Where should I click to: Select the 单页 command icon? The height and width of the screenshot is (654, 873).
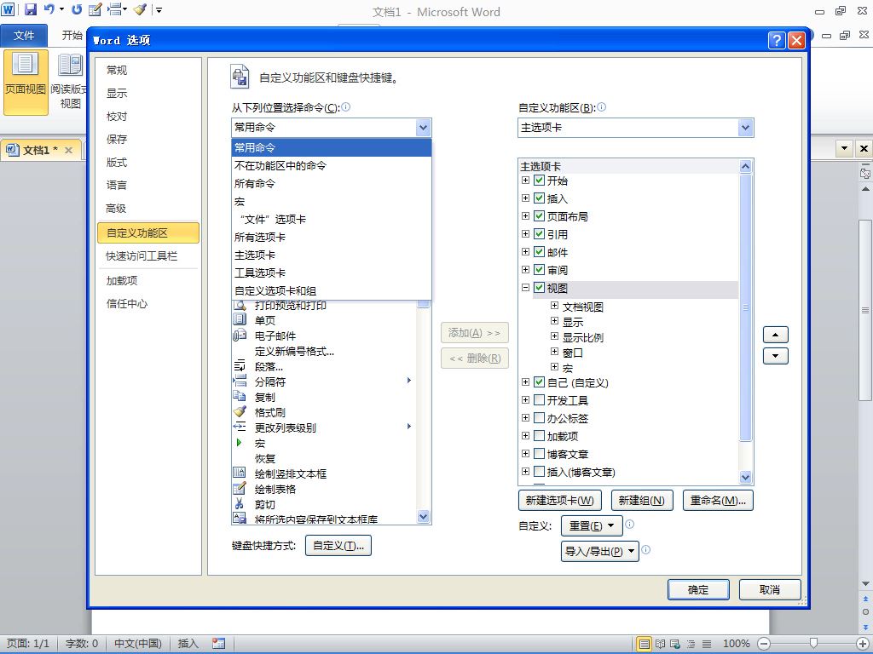(240, 320)
